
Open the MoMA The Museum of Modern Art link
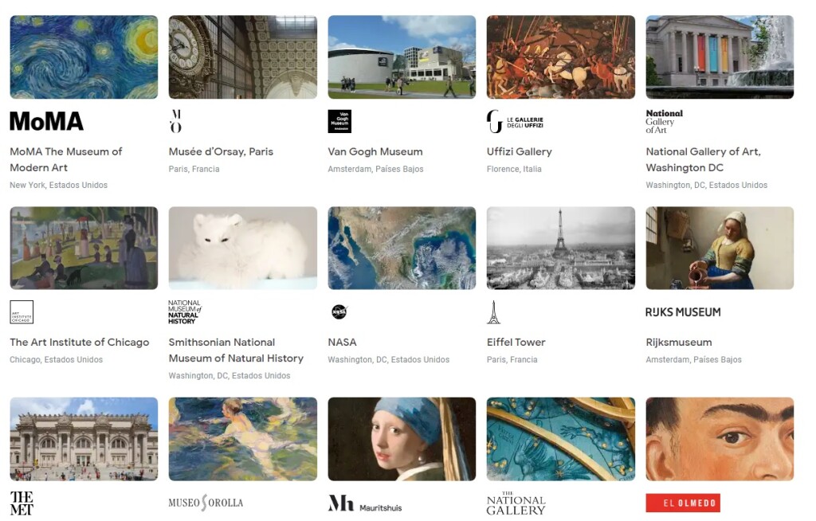pyautogui.click(x=66, y=159)
